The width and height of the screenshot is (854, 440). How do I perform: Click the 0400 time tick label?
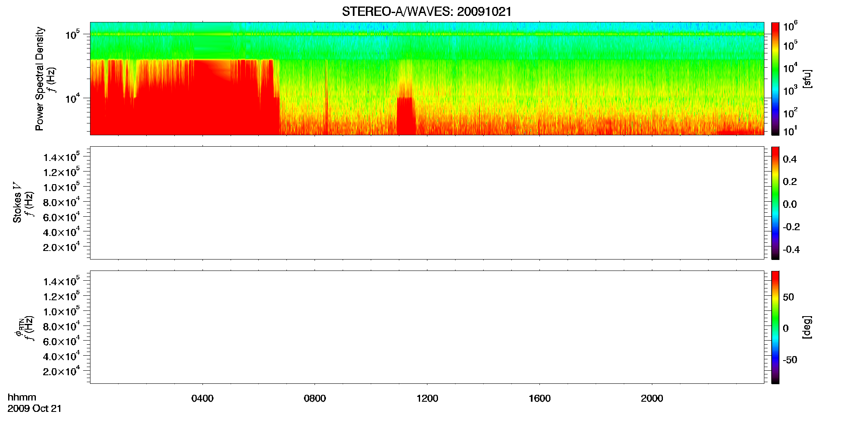pyautogui.click(x=202, y=398)
